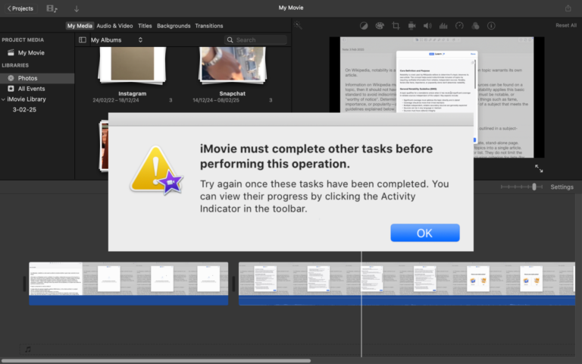Screen dimensions: 582x364
Task: Open the volume adjustment tool
Action: point(427,25)
